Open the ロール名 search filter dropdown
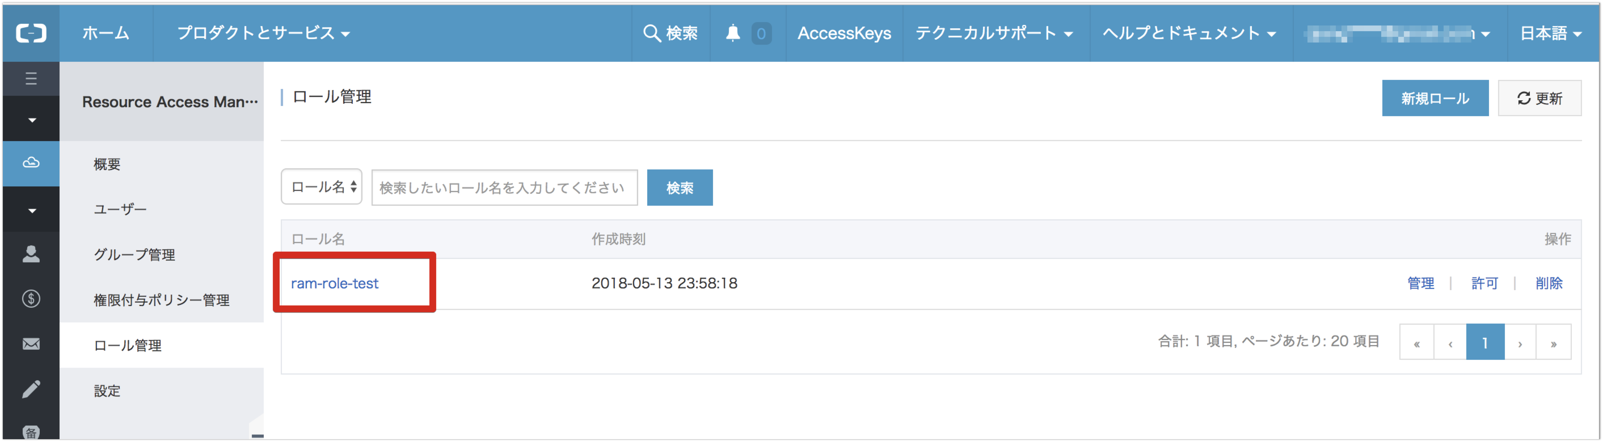 point(322,187)
